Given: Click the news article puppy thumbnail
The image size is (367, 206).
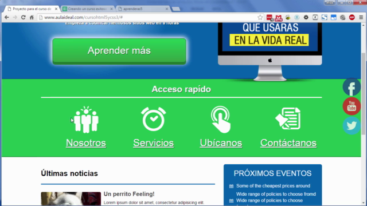Looking at the screenshot, I should point(71,199).
